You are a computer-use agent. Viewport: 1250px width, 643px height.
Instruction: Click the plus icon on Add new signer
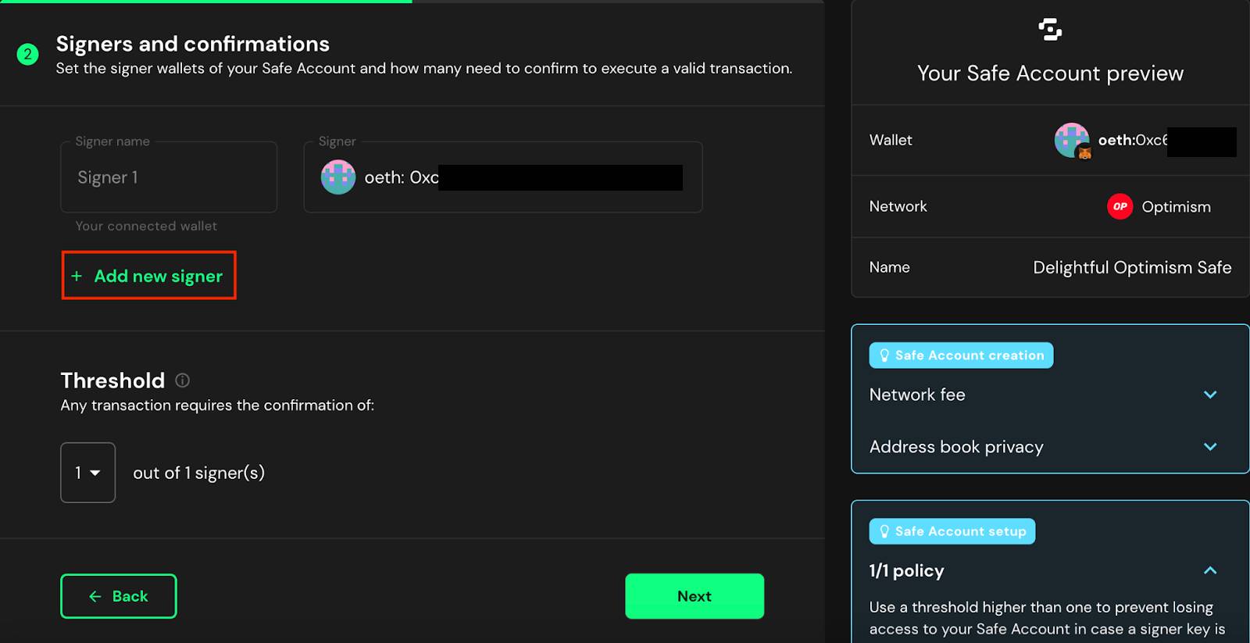[77, 276]
